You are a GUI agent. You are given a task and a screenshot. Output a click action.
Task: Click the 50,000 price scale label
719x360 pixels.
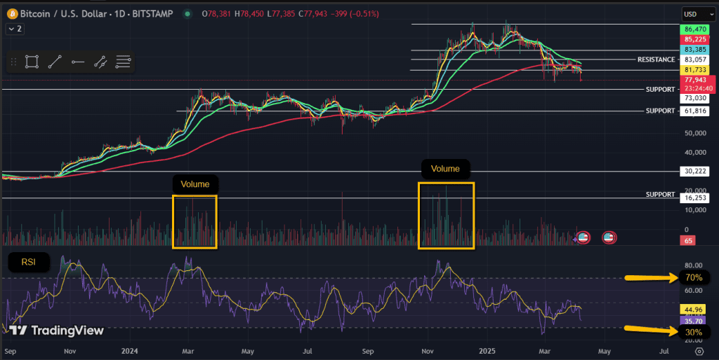click(x=696, y=133)
